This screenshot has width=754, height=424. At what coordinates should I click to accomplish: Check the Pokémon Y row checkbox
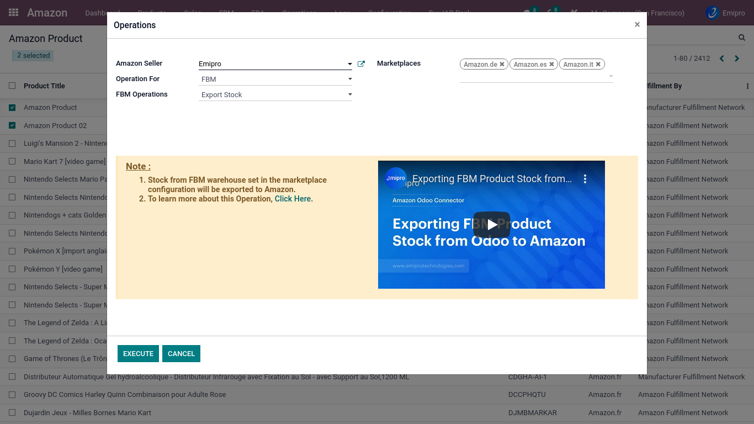12,269
